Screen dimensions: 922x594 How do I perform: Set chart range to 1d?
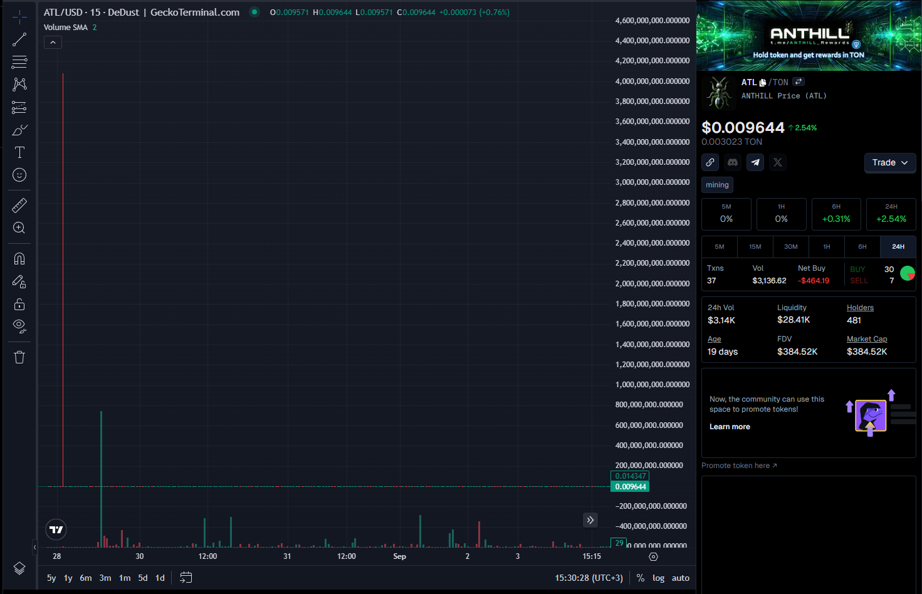160,578
